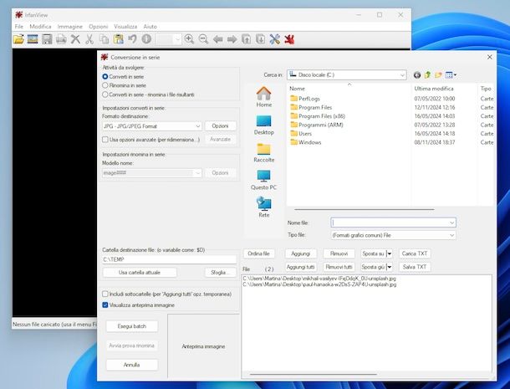Click the Zoom in magnifier icon
510x389 pixels.
[189, 39]
